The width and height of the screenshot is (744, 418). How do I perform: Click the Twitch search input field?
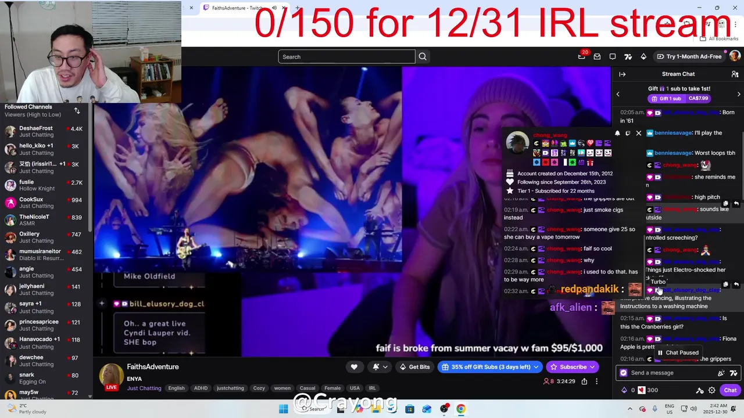pos(346,56)
